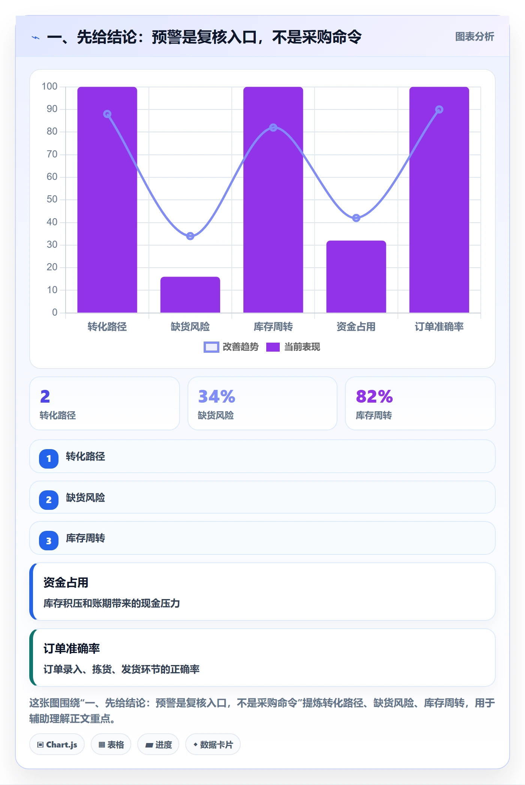The width and height of the screenshot is (525, 785).
Task: Click the Chart.js tag
Action: click(x=57, y=745)
